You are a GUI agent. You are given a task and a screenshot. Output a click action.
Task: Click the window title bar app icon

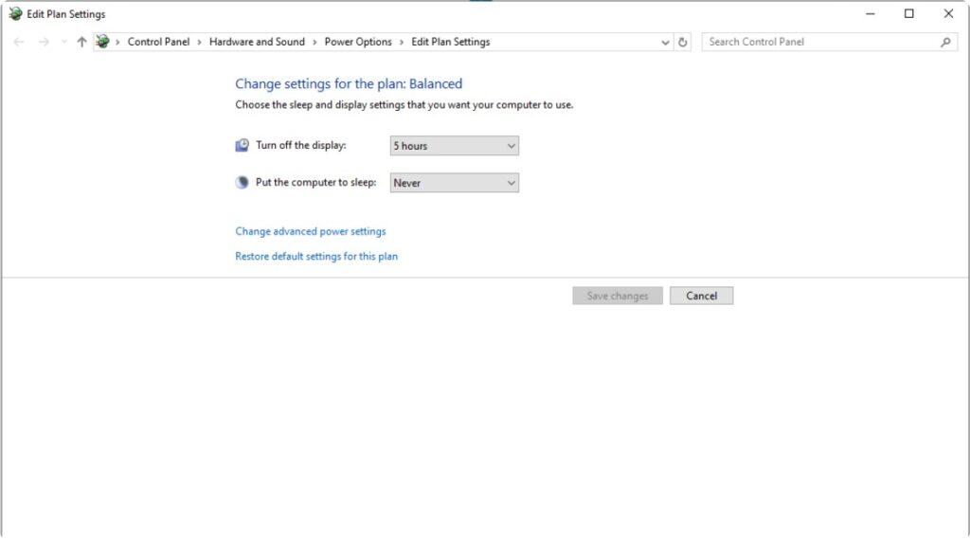coord(15,13)
